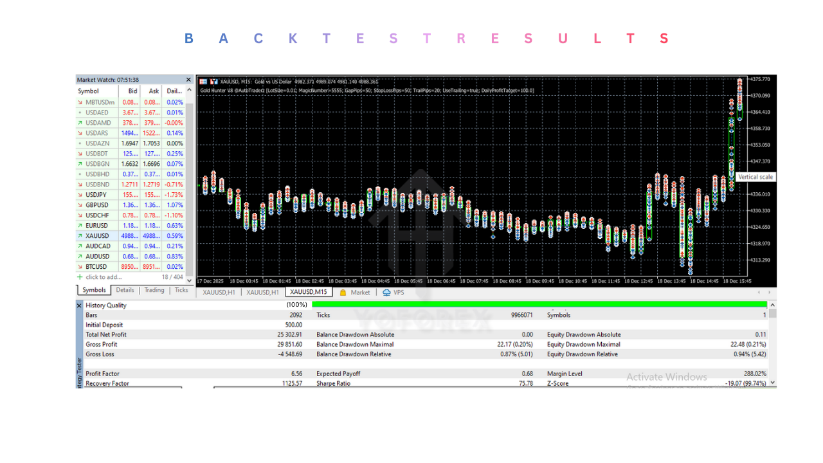
Task: Click the Equity Drawdown Relative label
Action: (583, 354)
